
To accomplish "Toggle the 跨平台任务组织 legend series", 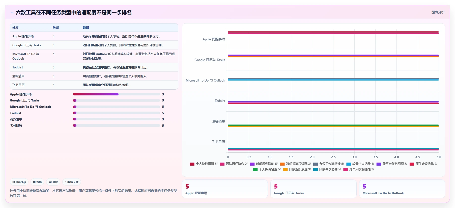I will (x=392, y=164).
